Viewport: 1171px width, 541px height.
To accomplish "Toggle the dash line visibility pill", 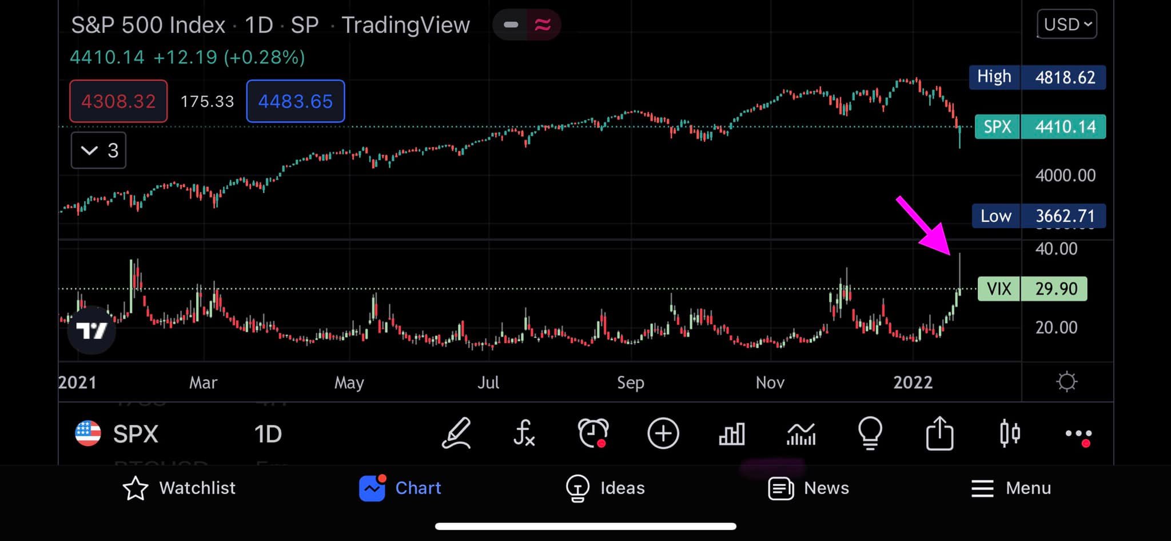I will [x=511, y=25].
